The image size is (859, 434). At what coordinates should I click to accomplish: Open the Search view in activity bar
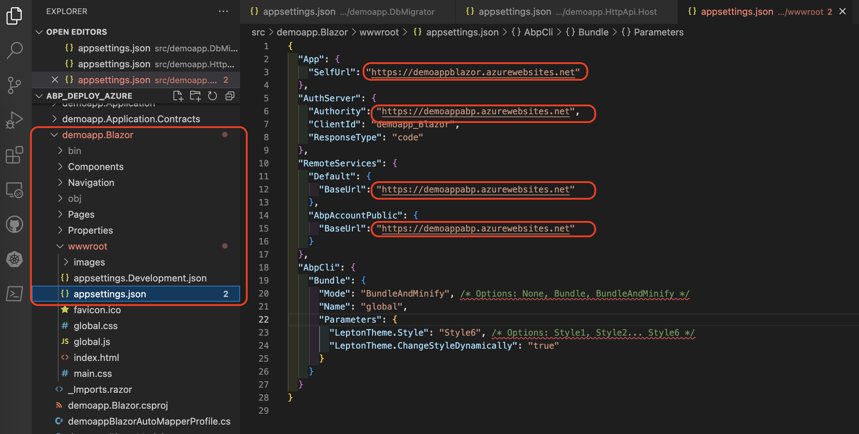[14, 50]
